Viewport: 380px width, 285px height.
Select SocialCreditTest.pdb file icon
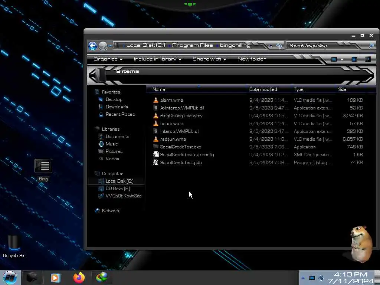[155, 163]
